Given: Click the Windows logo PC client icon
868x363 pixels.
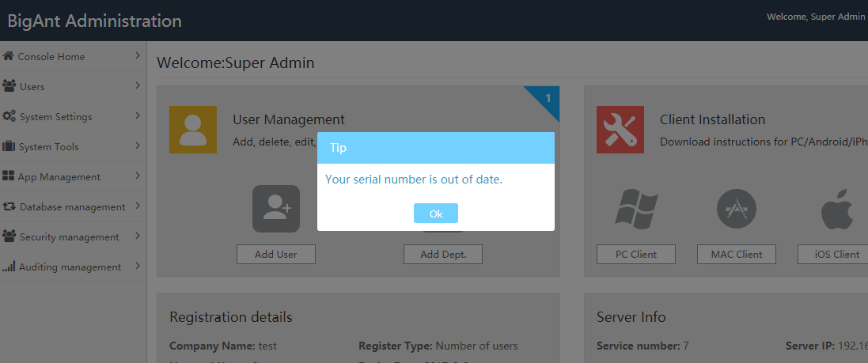Looking at the screenshot, I should click(636, 209).
